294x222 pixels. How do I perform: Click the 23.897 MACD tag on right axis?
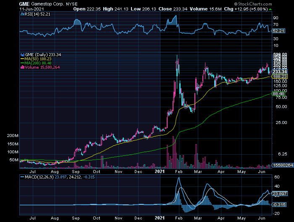[x=279, y=194]
